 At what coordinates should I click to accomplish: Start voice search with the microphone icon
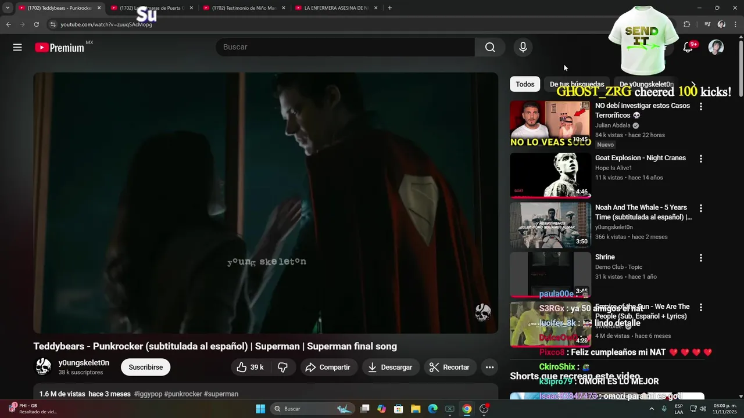pos(523,48)
